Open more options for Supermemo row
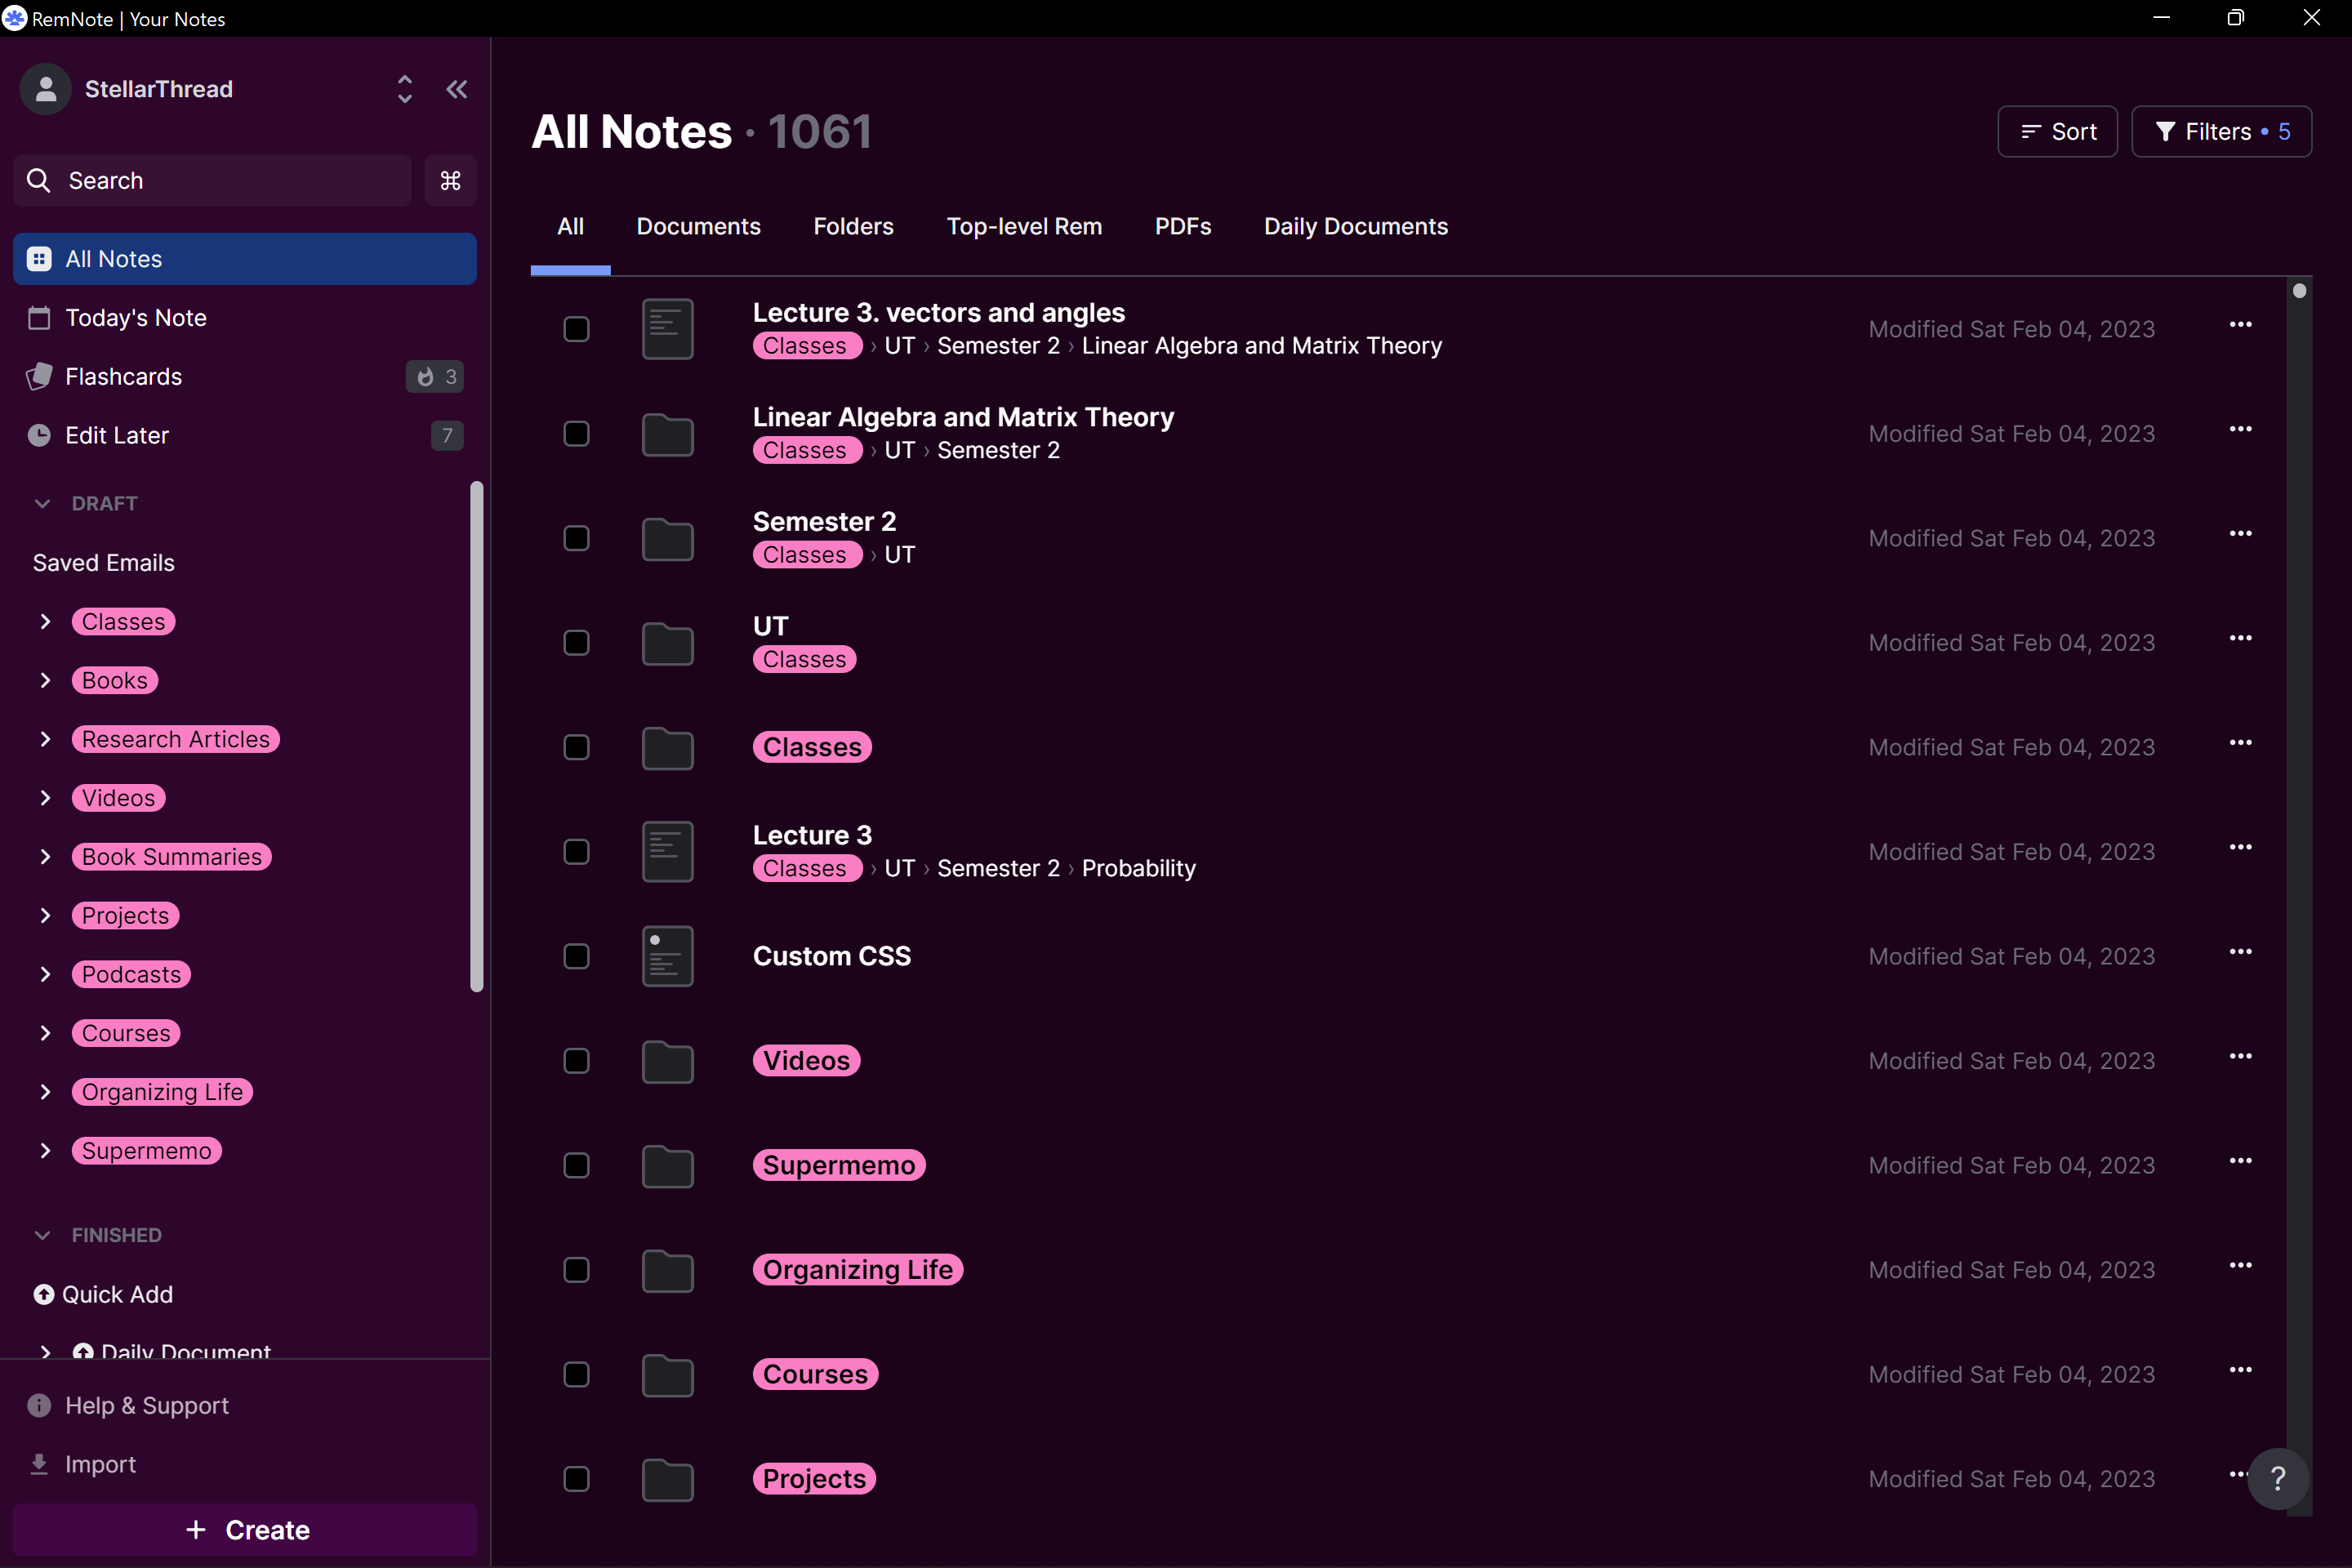The height and width of the screenshot is (1568, 2352). pyautogui.click(x=2241, y=1161)
